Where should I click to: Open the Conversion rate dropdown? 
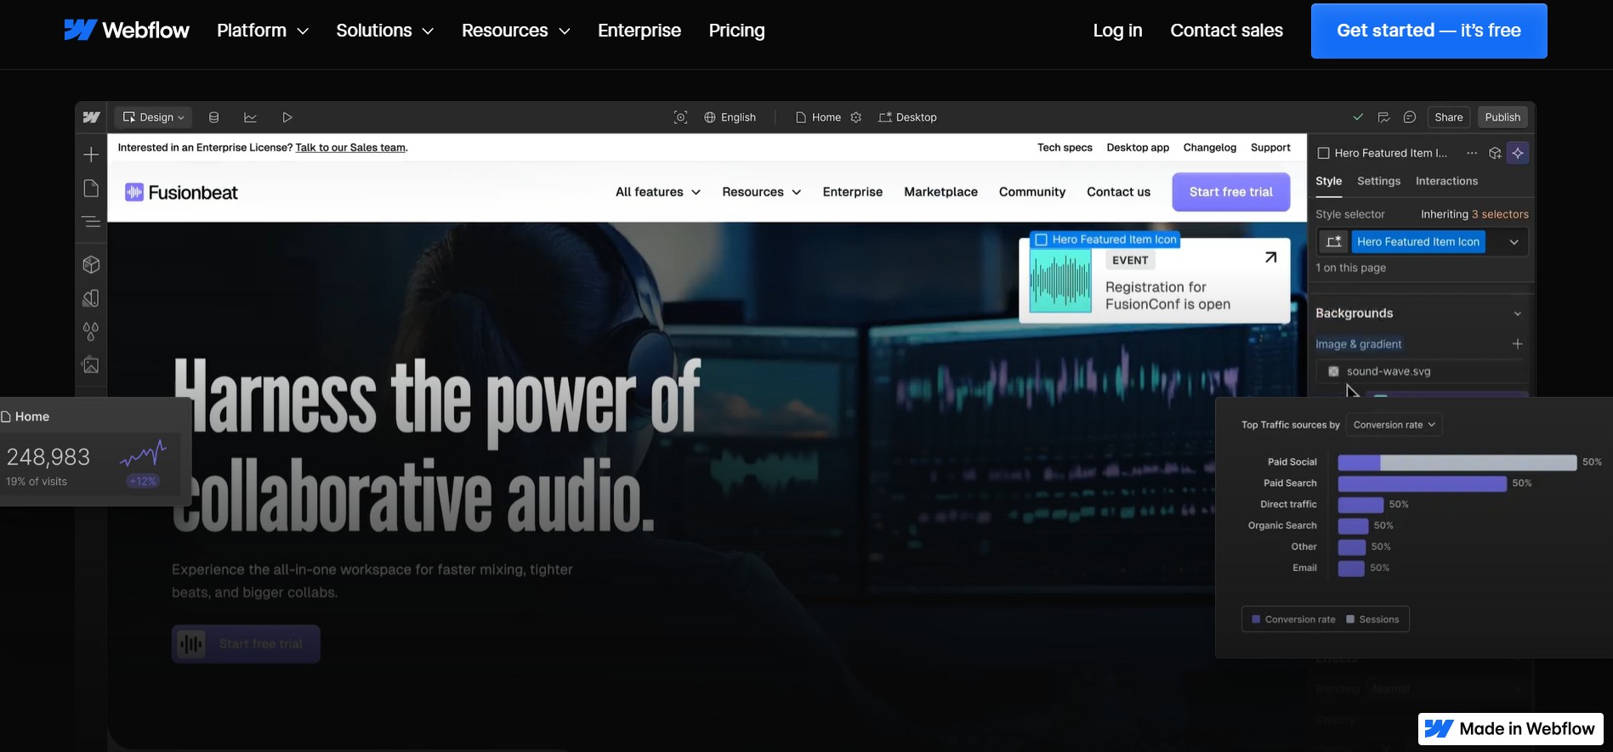coord(1394,425)
